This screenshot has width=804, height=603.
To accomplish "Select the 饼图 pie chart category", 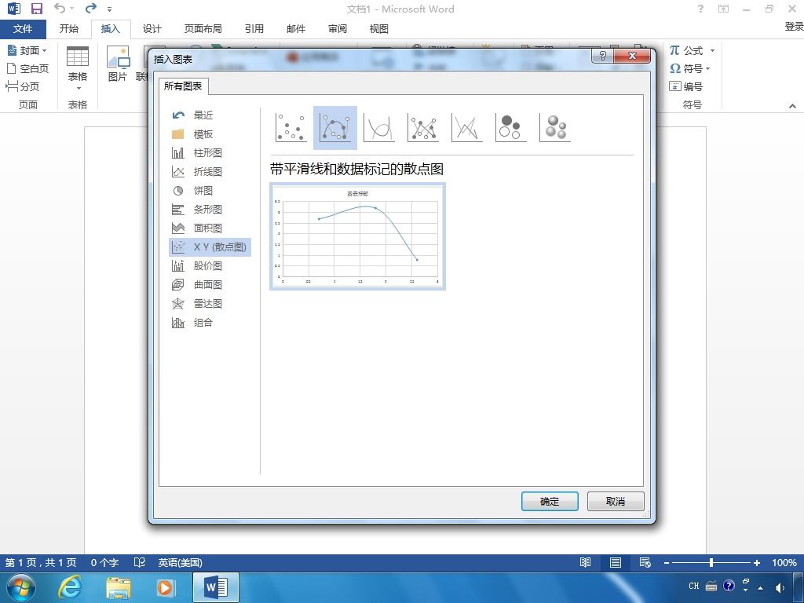I will point(210,191).
